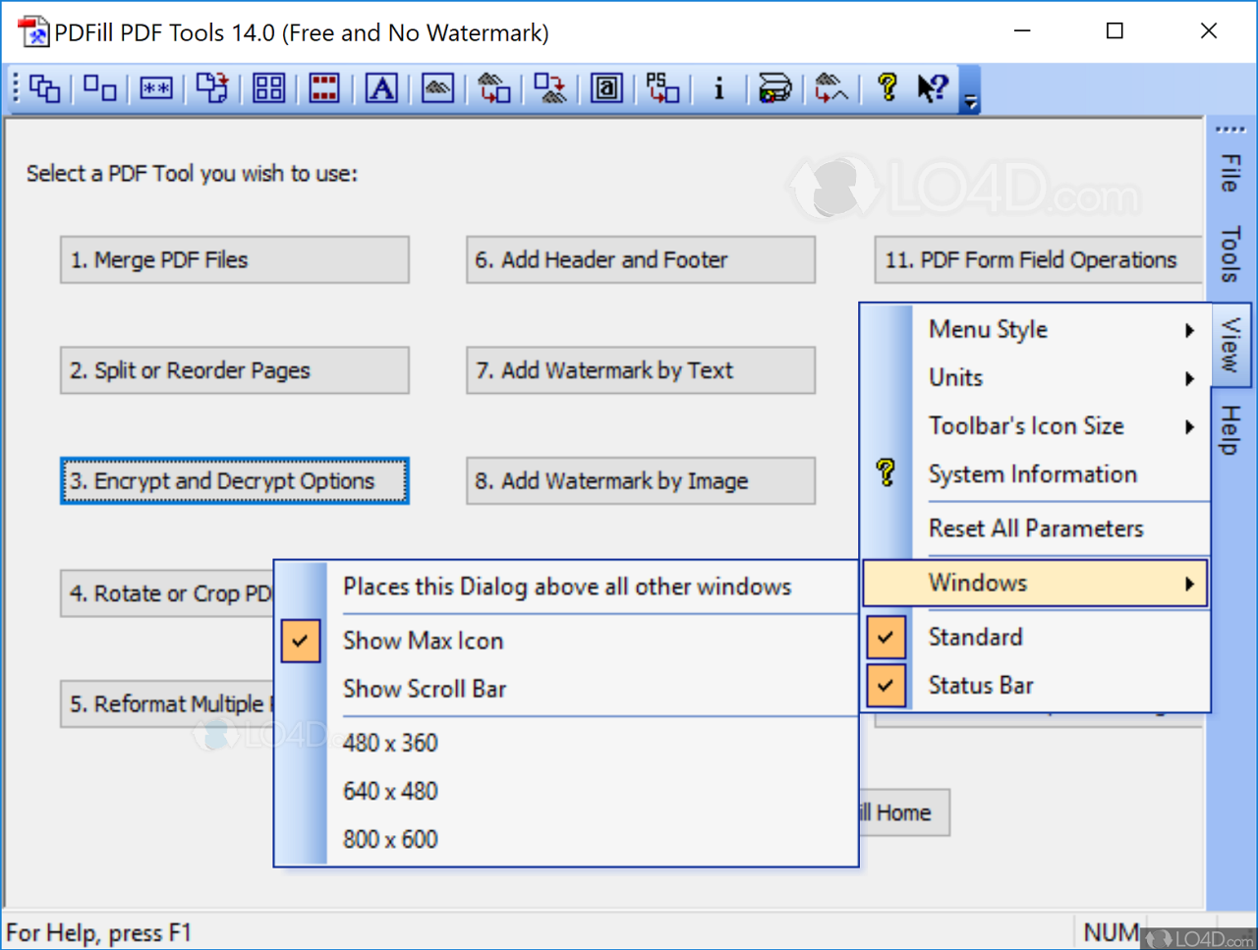Click '7. Add Watermark by Text' button
The height and width of the screenshot is (950, 1258).
pyautogui.click(x=641, y=370)
